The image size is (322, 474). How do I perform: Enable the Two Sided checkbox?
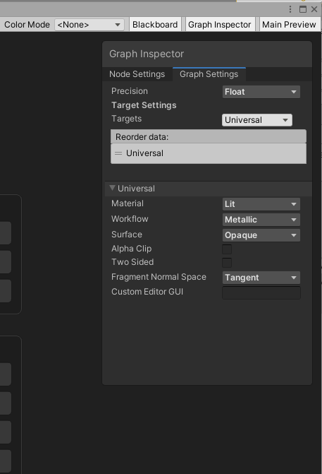(x=227, y=263)
